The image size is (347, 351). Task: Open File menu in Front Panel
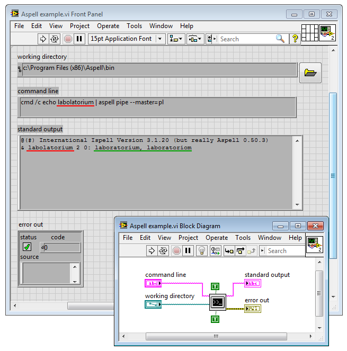coord(19,26)
